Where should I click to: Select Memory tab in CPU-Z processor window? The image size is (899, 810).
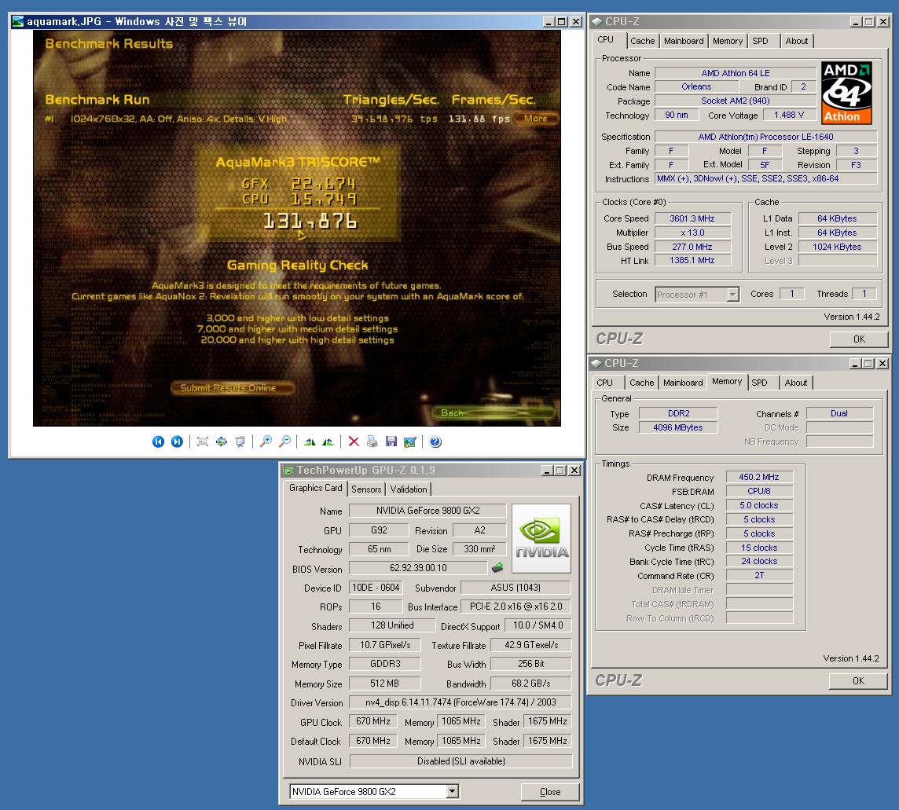coord(728,41)
